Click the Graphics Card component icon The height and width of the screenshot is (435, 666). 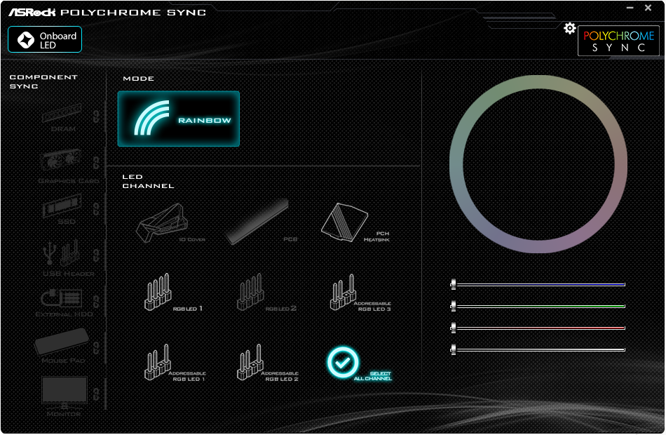click(61, 161)
